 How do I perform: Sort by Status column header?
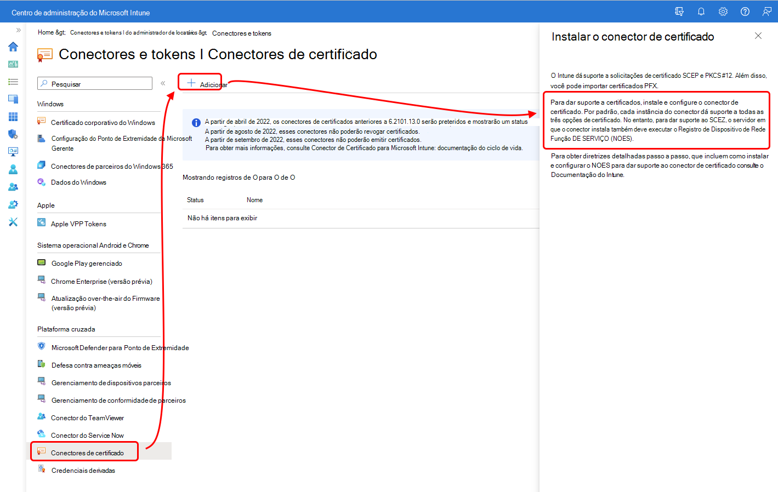tap(195, 200)
